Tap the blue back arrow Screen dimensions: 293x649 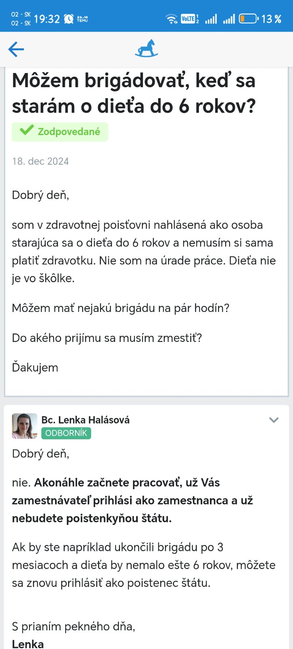pos(16,49)
